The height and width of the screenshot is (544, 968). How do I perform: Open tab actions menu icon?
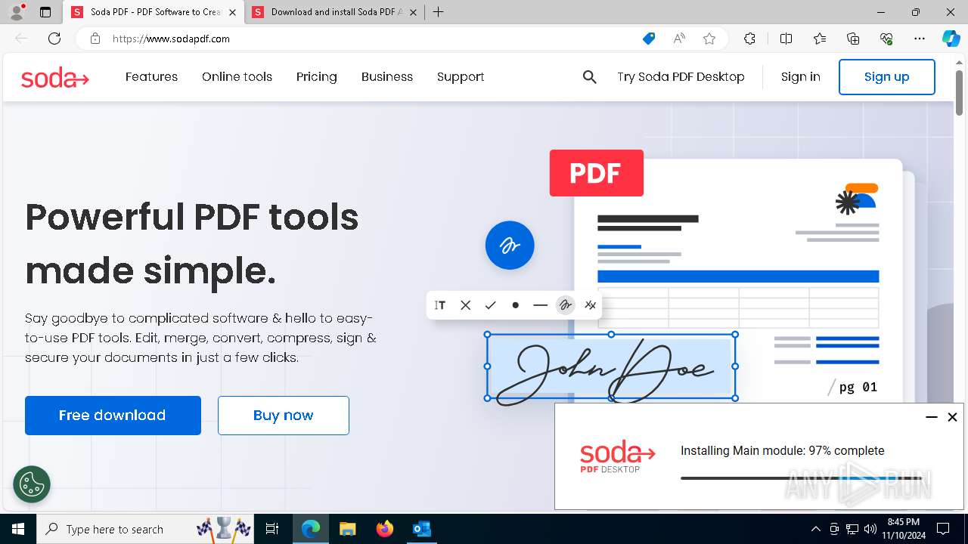(45, 12)
